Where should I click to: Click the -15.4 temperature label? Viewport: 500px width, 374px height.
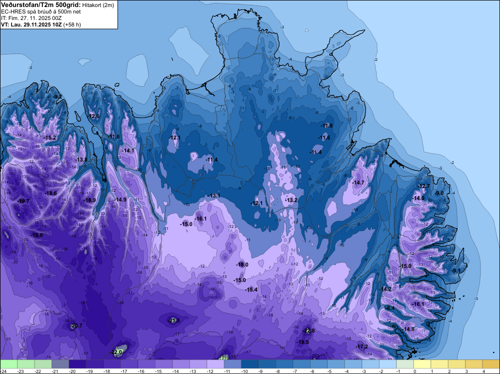tap(251, 289)
